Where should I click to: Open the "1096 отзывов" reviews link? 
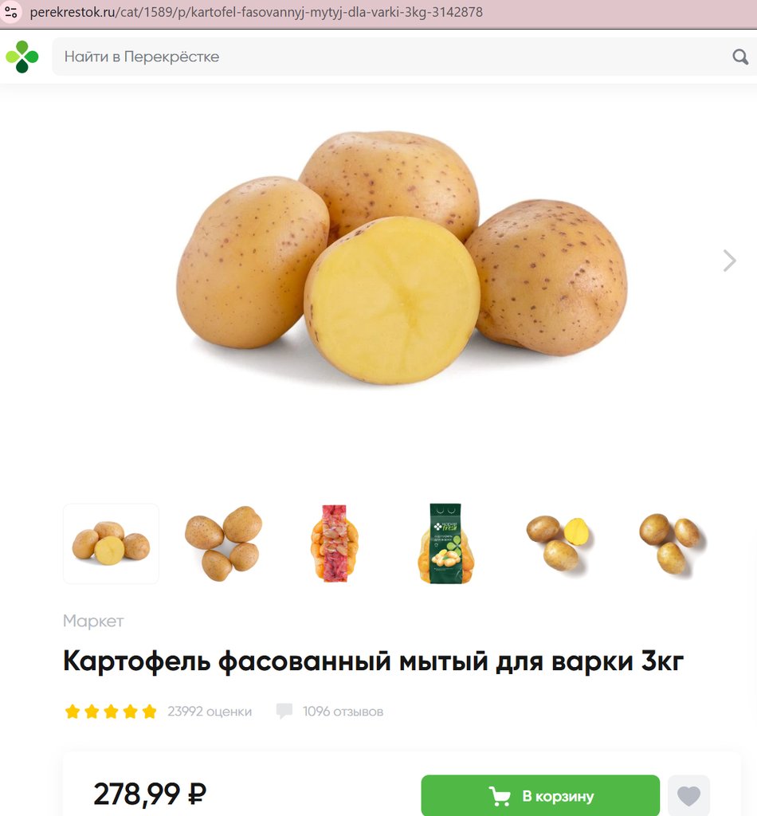[x=343, y=712]
